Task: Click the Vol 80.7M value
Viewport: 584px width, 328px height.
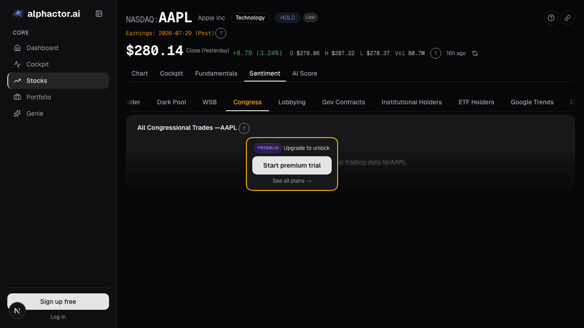Action: [410, 53]
